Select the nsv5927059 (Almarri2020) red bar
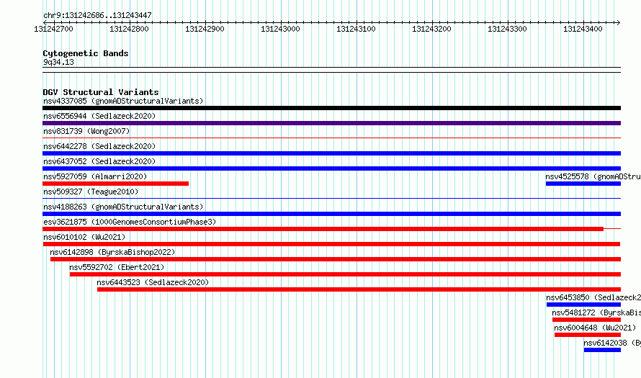 (116, 184)
